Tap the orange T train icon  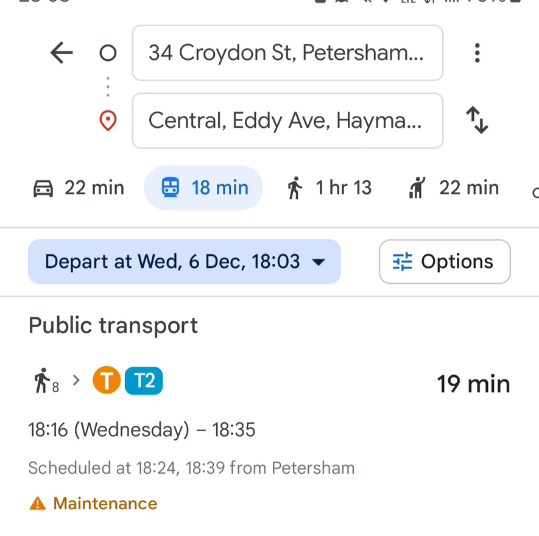tap(107, 380)
